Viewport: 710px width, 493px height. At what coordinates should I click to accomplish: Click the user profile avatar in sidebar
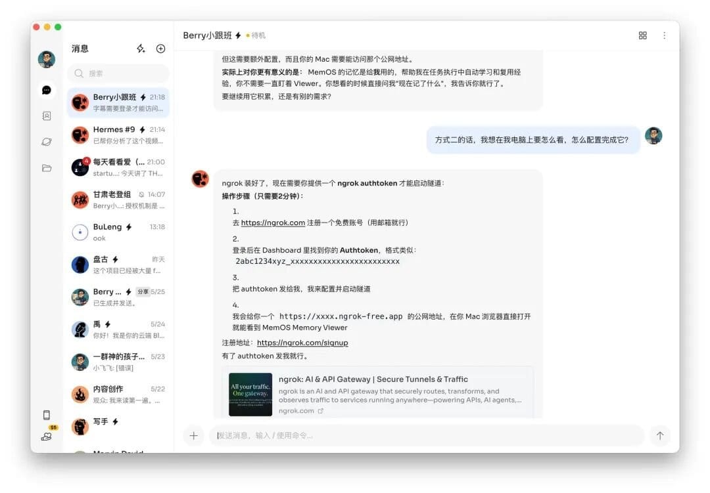(x=46, y=59)
